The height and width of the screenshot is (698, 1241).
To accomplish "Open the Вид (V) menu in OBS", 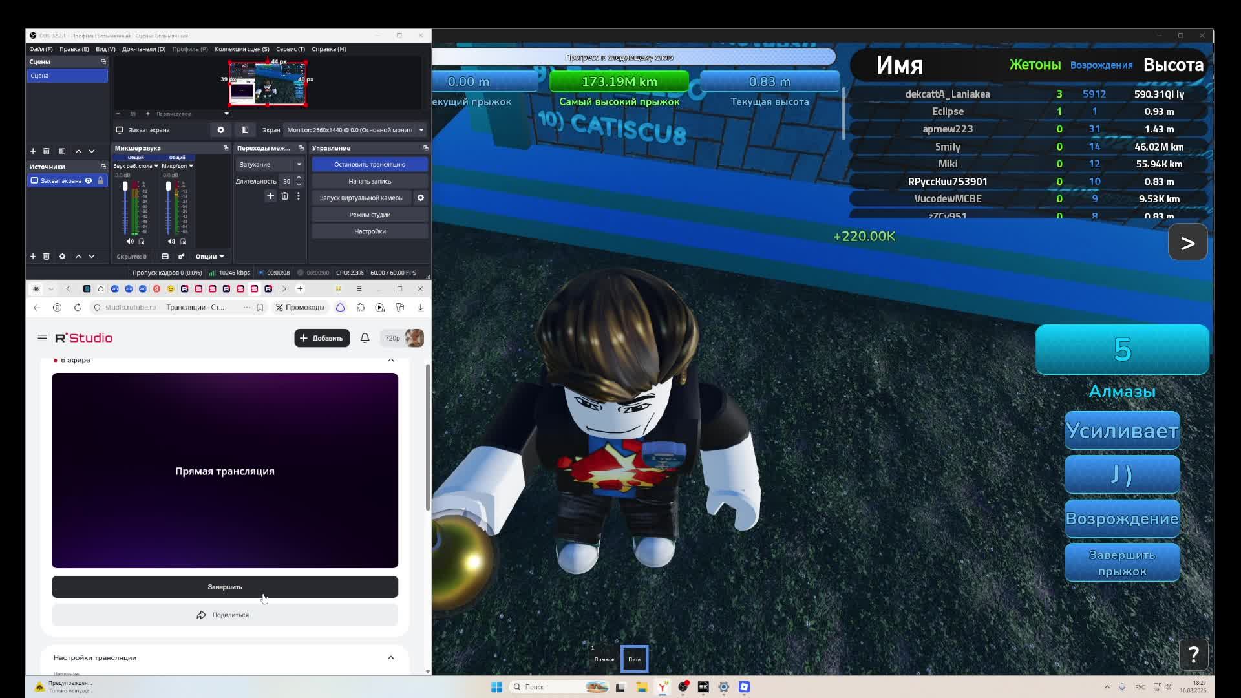I will tap(105, 49).
